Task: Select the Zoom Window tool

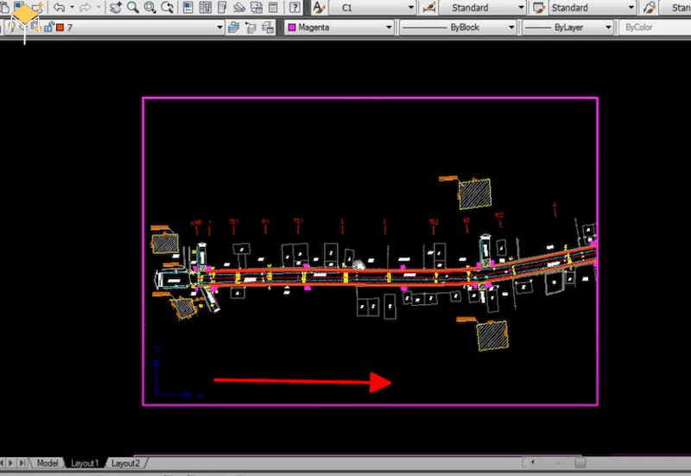Action: coord(149,7)
